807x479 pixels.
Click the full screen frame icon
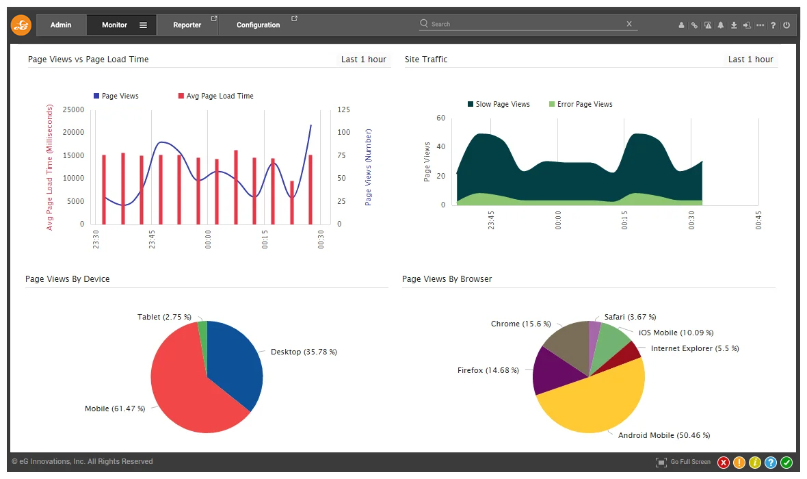[x=661, y=462]
